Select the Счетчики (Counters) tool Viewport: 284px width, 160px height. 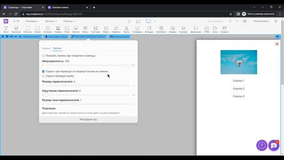[x=95, y=29]
